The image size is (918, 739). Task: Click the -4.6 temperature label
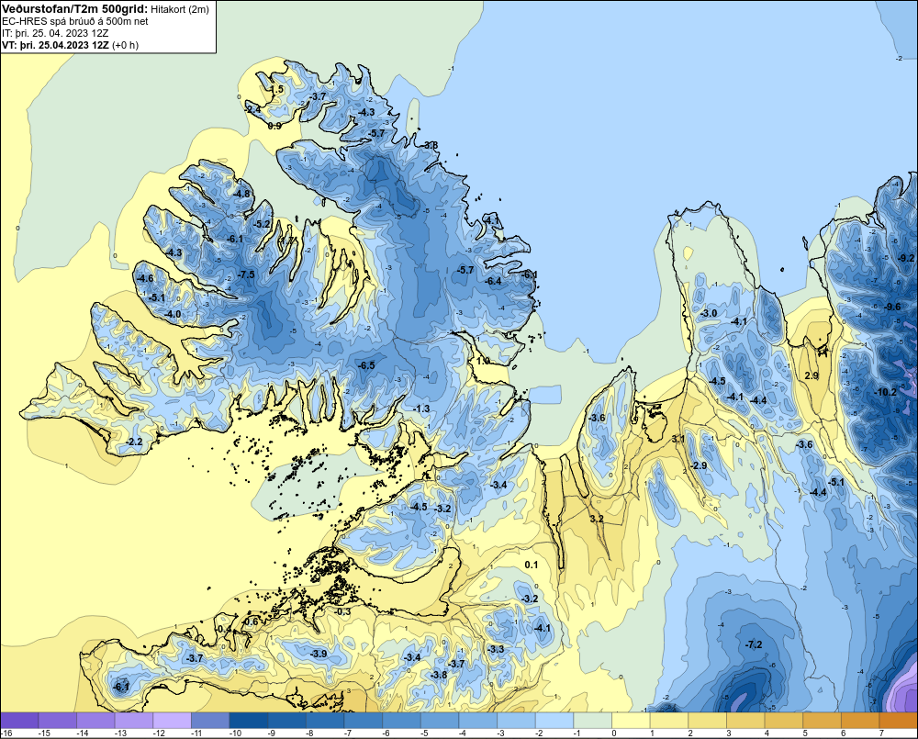point(145,278)
